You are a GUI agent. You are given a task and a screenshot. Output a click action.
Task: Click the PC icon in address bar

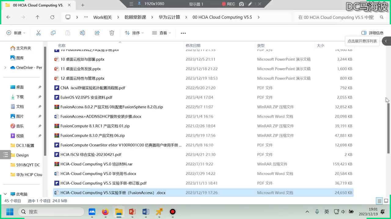pyautogui.click(x=68, y=17)
